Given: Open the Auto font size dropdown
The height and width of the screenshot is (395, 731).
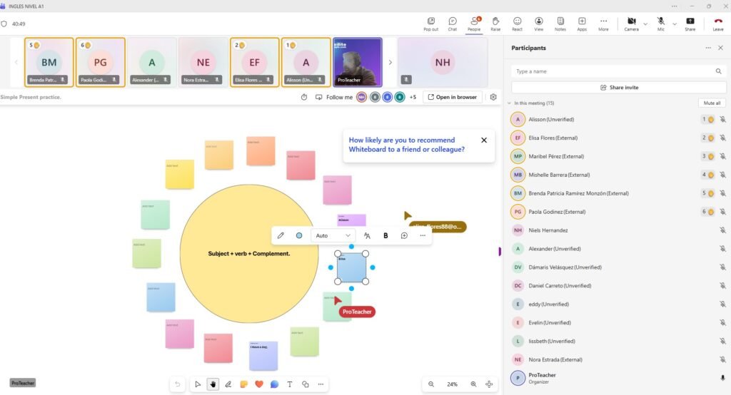Looking at the screenshot, I should (333, 235).
